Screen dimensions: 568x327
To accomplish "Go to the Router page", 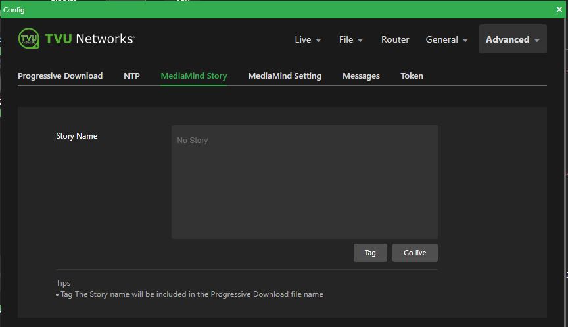I will 395,39.
